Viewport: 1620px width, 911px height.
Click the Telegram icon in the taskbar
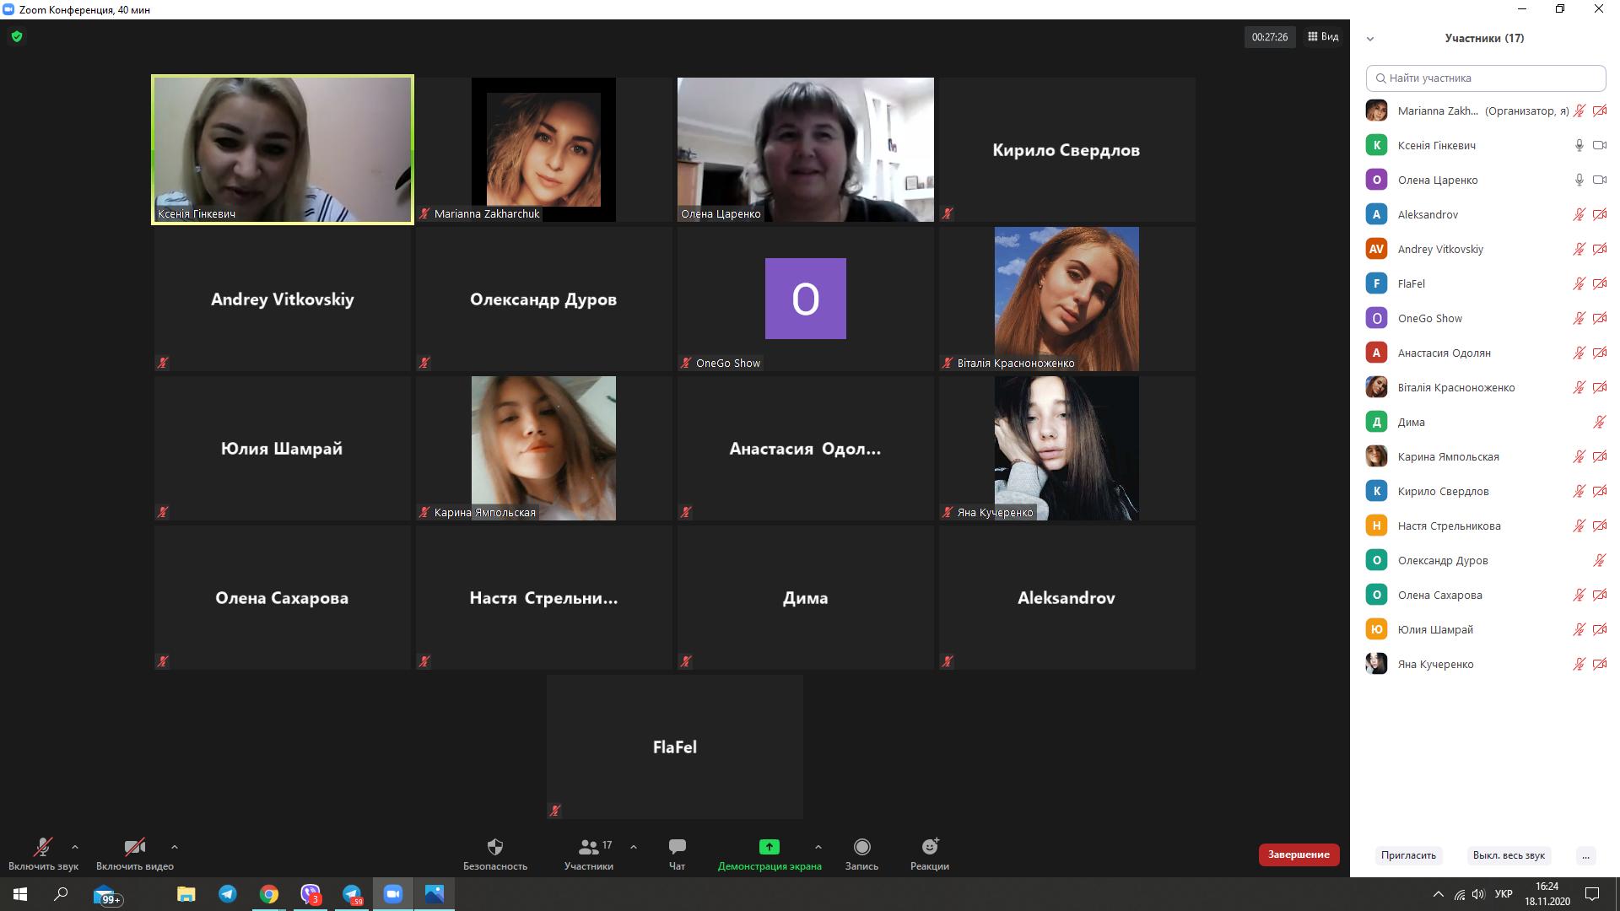[228, 894]
